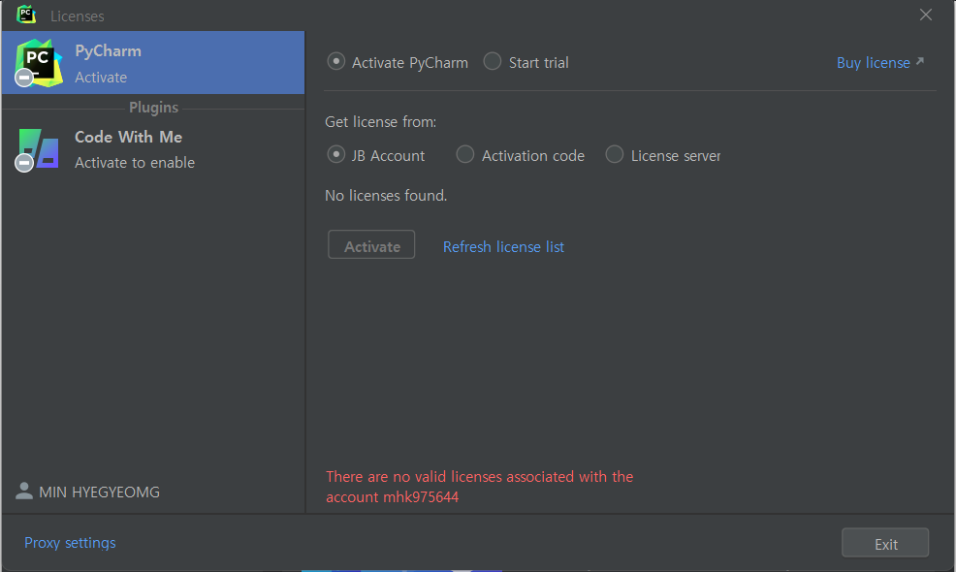Click the large PyCharm product icon

[x=39, y=63]
